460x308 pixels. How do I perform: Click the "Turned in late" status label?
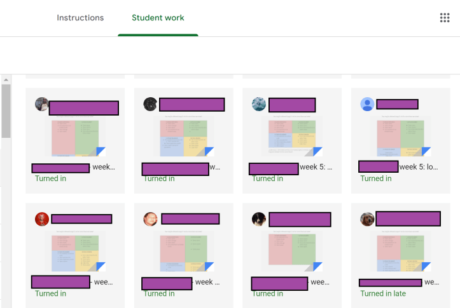click(383, 293)
